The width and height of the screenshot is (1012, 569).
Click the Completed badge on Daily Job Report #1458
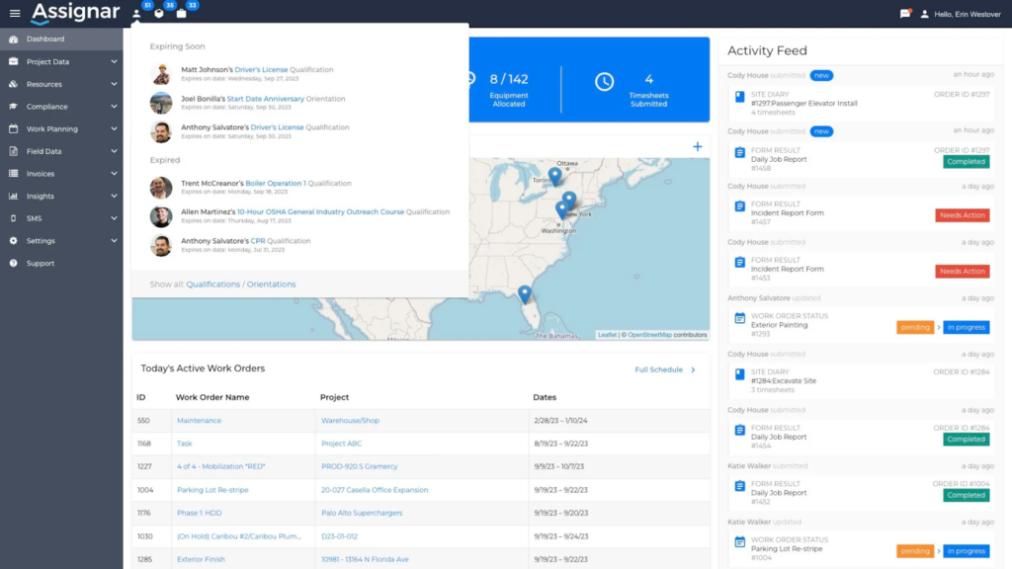point(966,161)
